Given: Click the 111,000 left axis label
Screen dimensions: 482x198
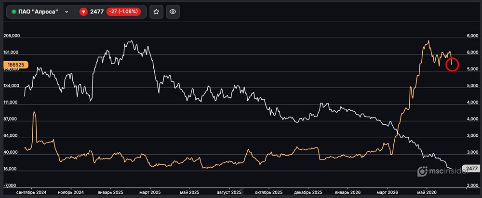Looking at the screenshot, I should click(x=12, y=103).
